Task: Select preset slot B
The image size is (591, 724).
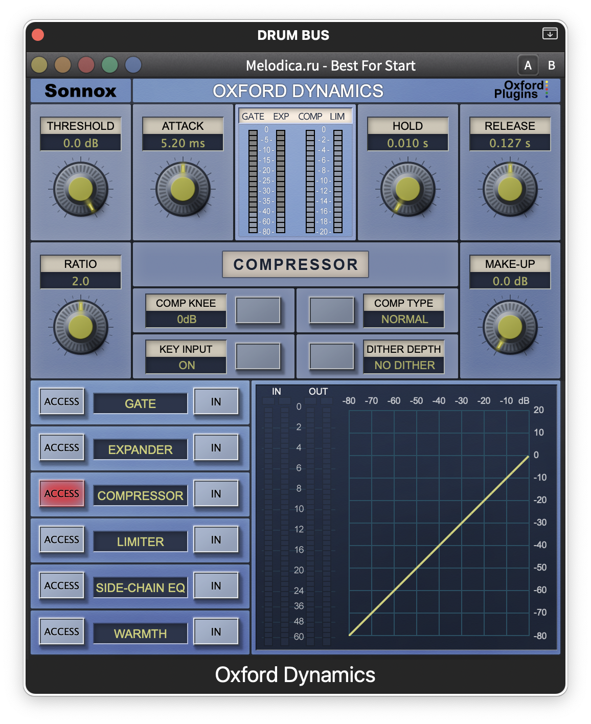Action: 552,65
